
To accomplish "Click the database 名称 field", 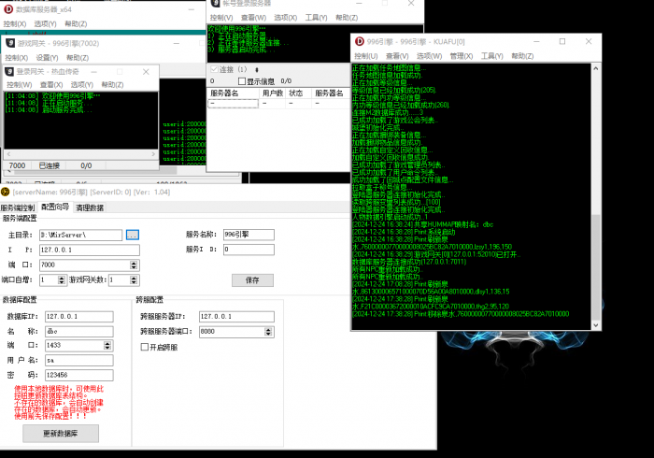I will [x=78, y=332].
